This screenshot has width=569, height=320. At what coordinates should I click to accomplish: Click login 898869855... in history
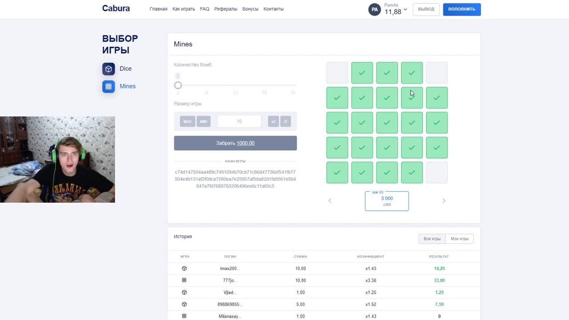tap(230, 304)
